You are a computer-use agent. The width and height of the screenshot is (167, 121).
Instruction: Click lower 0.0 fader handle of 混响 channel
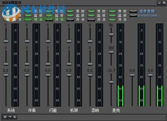click(90, 75)
